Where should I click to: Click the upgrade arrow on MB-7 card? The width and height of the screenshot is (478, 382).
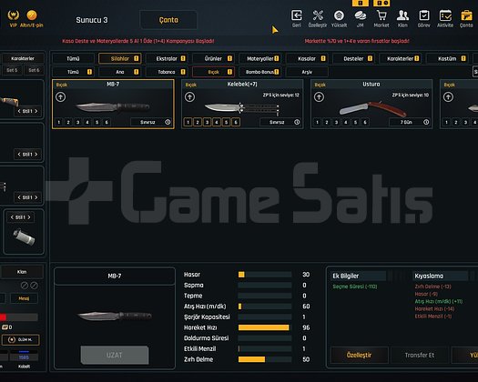[60, 97]
